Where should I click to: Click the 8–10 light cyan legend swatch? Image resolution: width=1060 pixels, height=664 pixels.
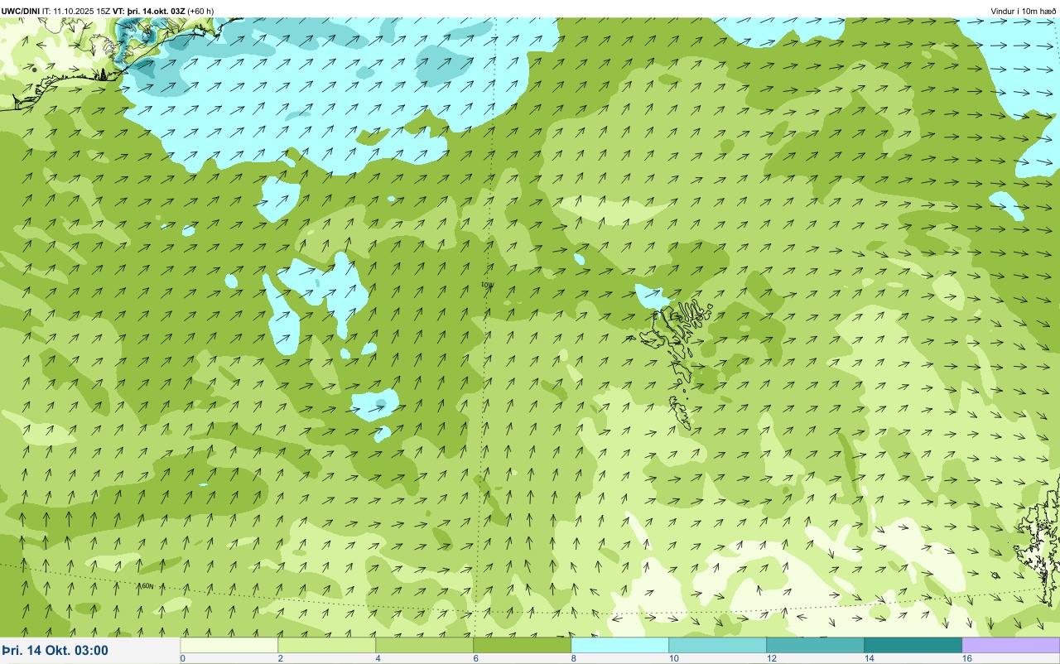[620, 645]
